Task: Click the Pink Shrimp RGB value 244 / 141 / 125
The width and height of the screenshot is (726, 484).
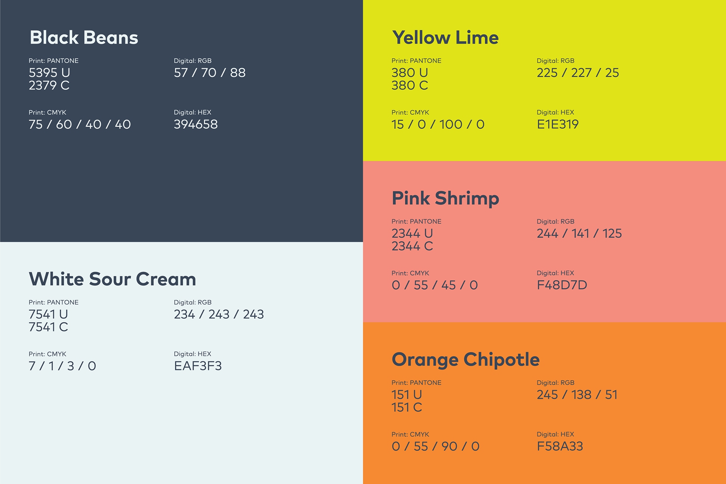Action: coord(579,234)
